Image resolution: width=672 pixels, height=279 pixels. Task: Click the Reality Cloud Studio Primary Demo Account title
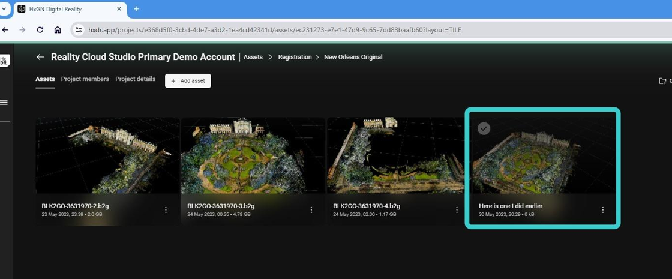143,57
